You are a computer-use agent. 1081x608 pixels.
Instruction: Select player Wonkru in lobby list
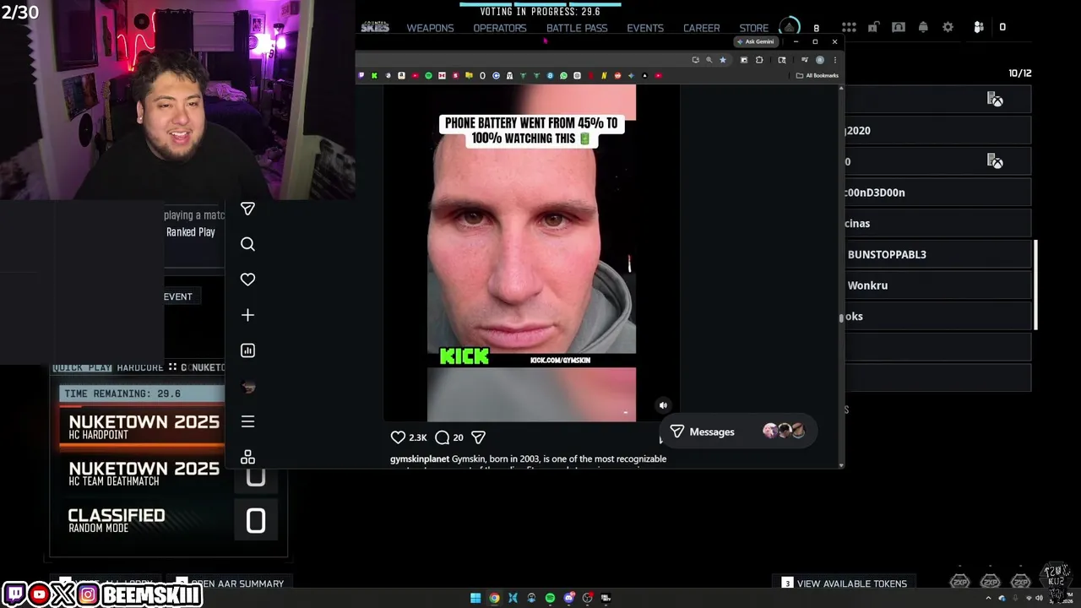coord(937,285)
